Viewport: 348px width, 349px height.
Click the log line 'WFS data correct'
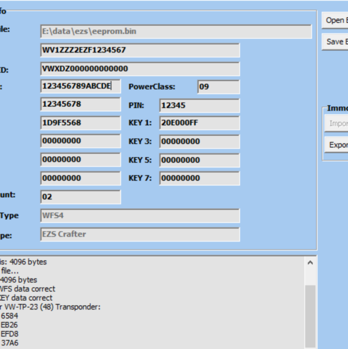coord(27,289)
